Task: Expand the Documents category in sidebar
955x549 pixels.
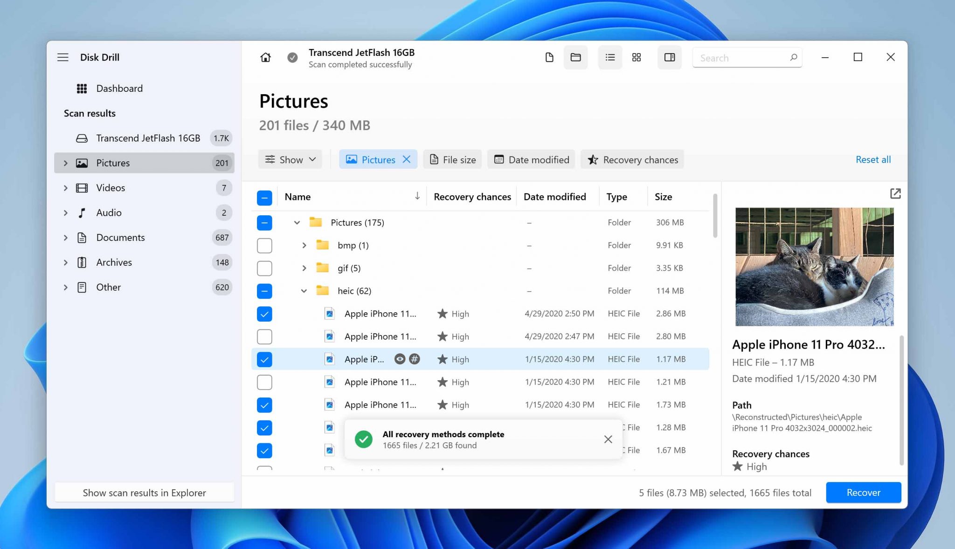Action: click(66, 238)
